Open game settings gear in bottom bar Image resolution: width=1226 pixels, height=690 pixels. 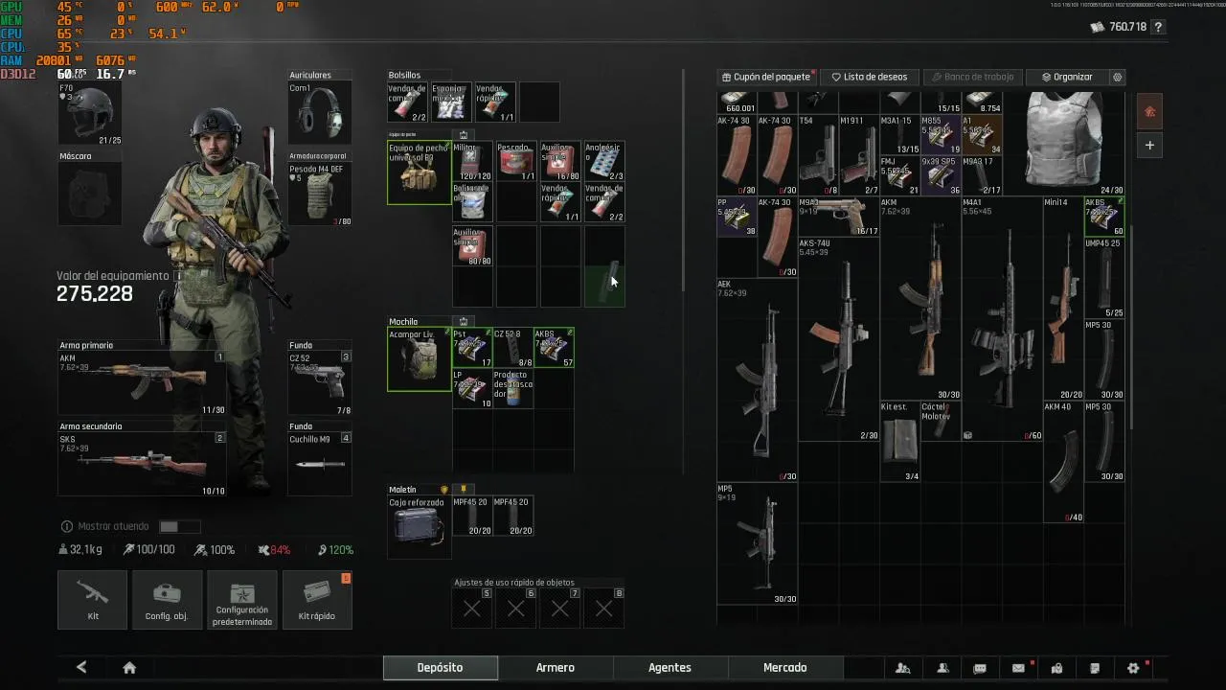click(1133, 668)
